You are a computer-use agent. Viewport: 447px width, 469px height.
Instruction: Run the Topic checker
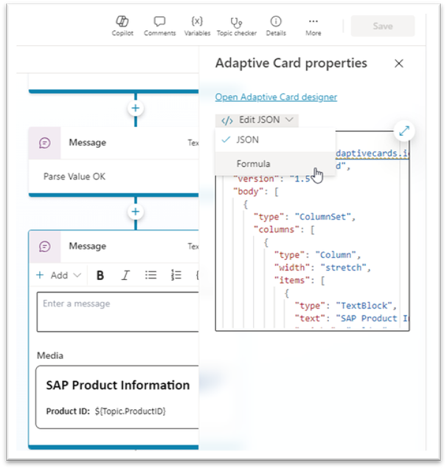pyautogui.click(x=236, y=26)
